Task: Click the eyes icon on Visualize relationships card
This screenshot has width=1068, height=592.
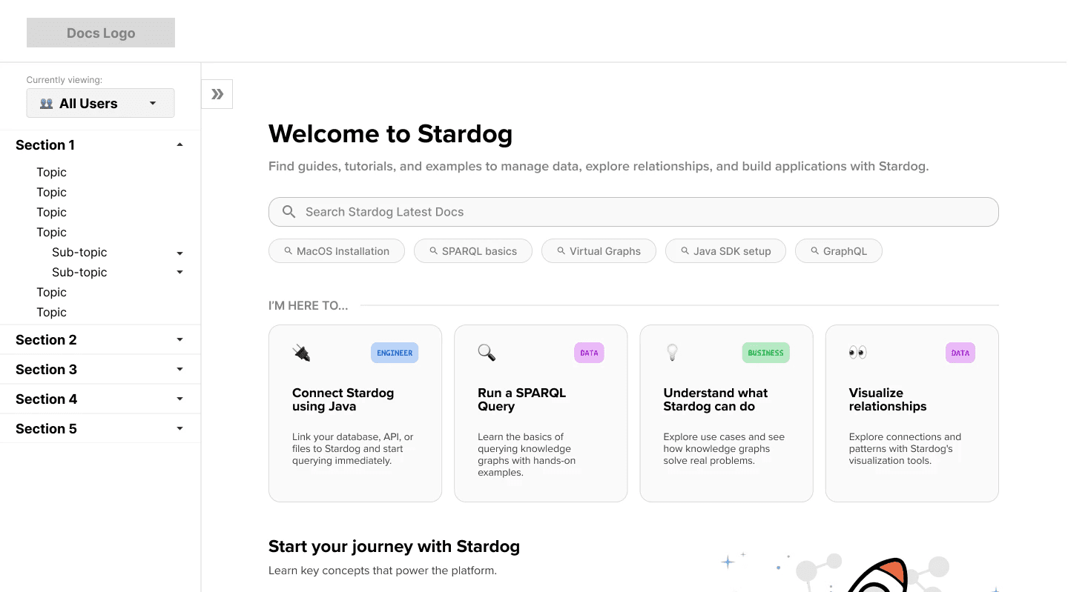Action: click(x=857, y=353)
